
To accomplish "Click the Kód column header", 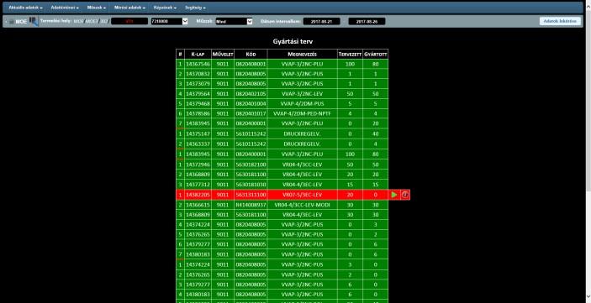I will tap(251, 55).
